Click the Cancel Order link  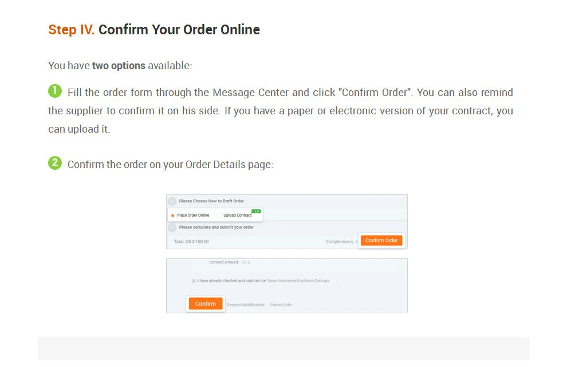point(281,305)
